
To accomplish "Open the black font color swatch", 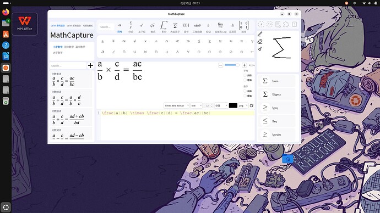I will coord(233,105).
